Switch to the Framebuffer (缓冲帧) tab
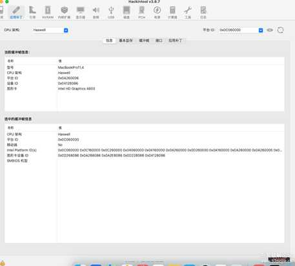Image resolution: width=295 pixels, height=266 pixels. 144,41
